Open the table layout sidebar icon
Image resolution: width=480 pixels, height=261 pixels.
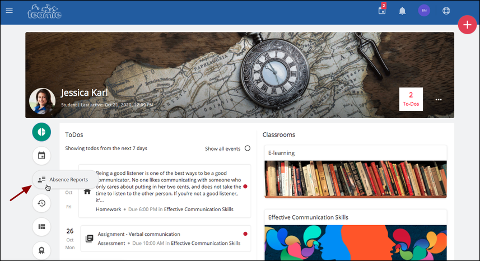pyautogui.click(x=41, y=227)
